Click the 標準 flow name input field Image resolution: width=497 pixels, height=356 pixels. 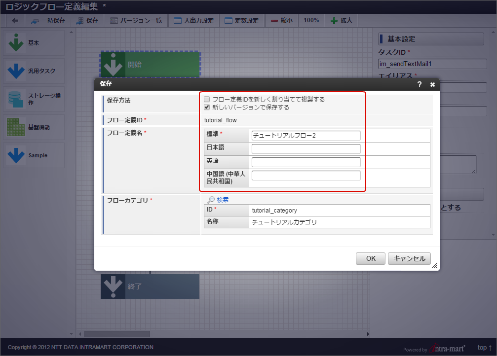[306, 135]
